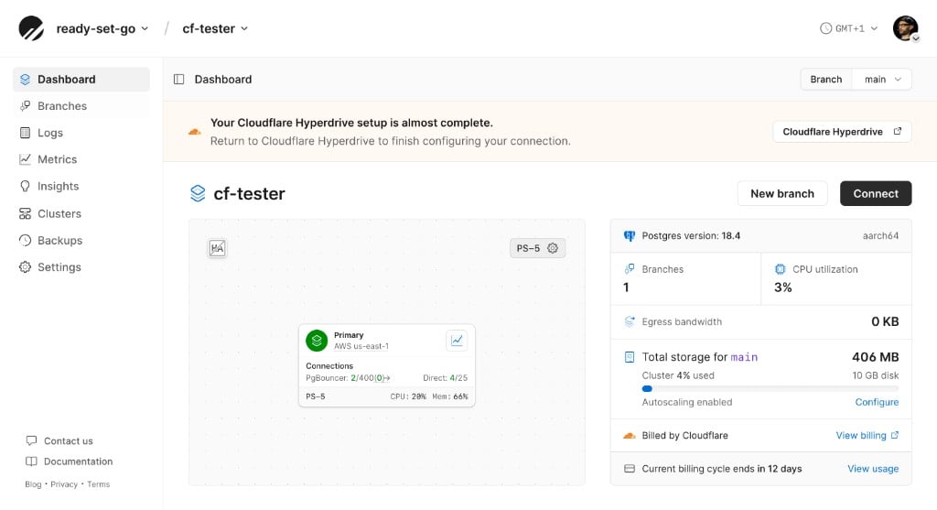Click the HA icon in the cluster diagram

pos(217,248)
